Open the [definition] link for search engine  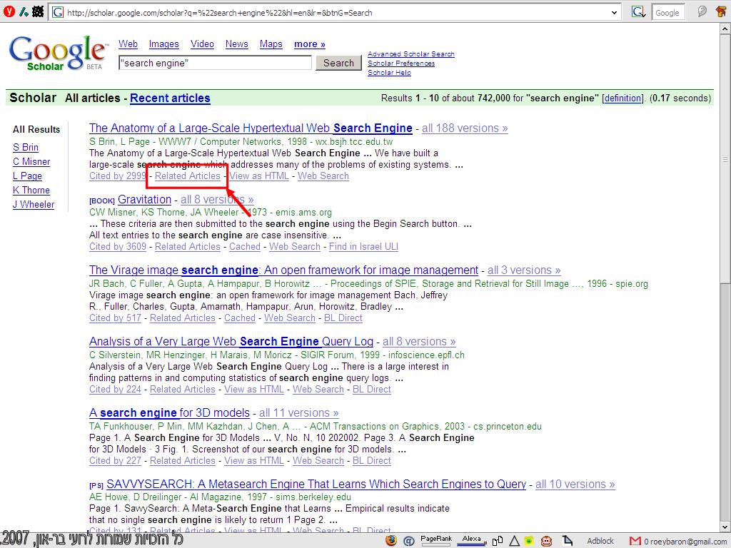pos(622,98)
